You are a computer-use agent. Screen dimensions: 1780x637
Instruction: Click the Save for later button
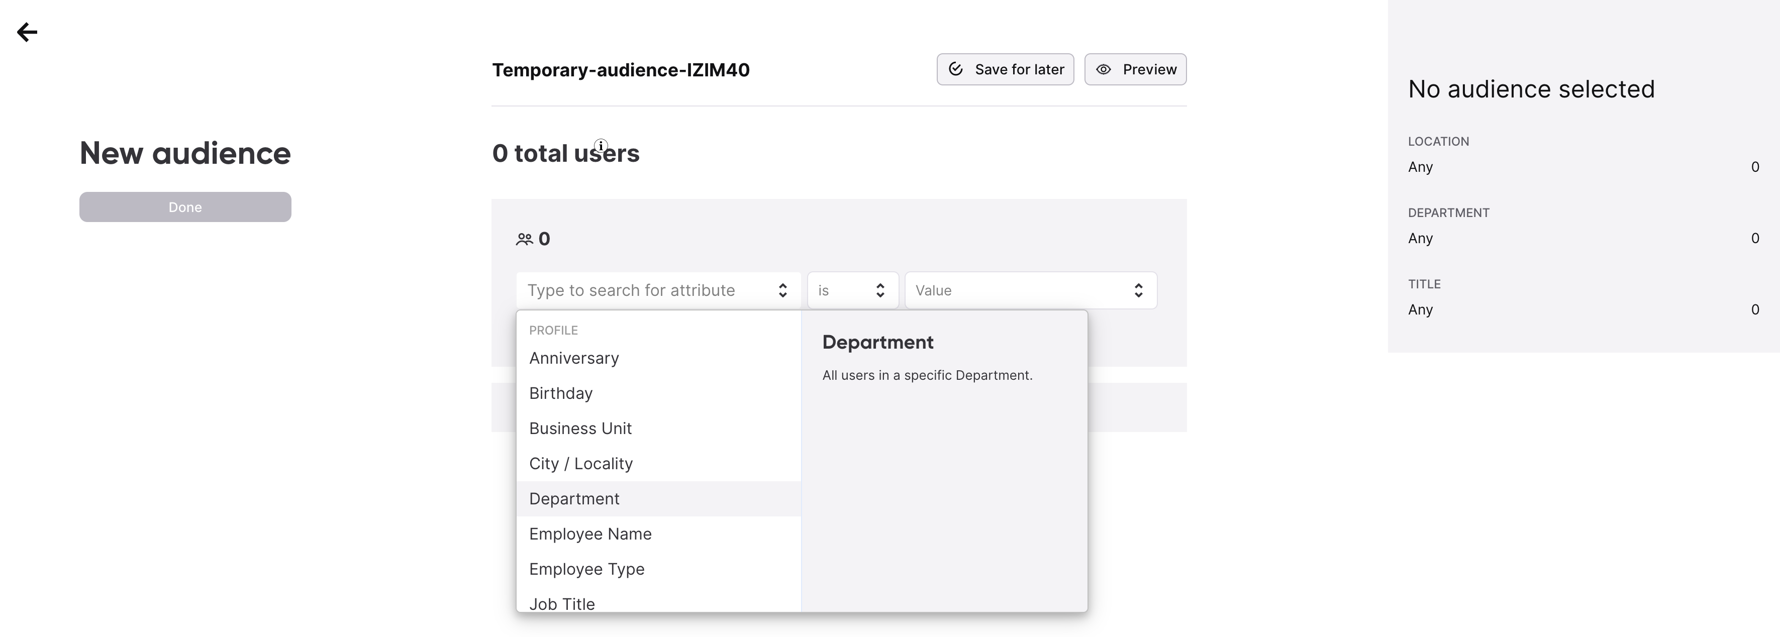[1005, 69]
